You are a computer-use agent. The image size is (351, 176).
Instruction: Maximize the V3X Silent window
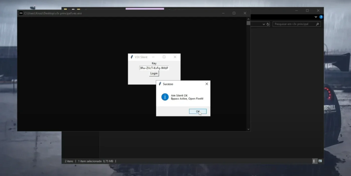[x=164, y=57]
